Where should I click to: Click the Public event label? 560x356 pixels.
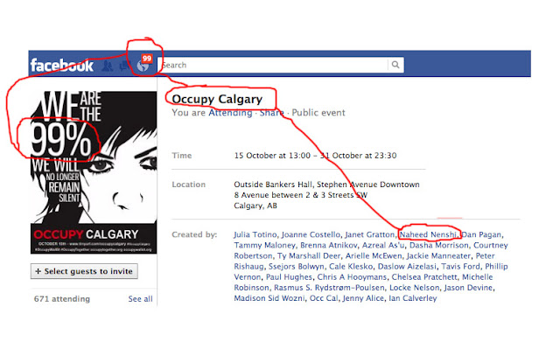318,113
